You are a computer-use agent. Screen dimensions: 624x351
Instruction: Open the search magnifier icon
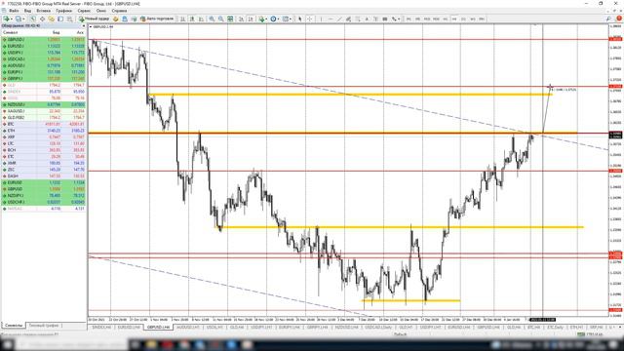[608, 19]
